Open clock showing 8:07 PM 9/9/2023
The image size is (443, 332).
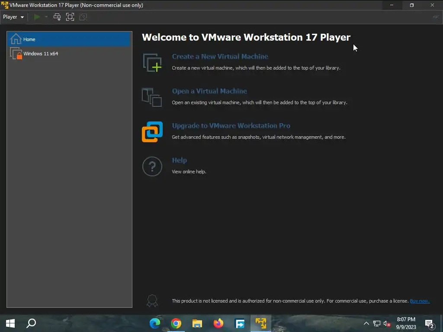(x=406, y=323)
